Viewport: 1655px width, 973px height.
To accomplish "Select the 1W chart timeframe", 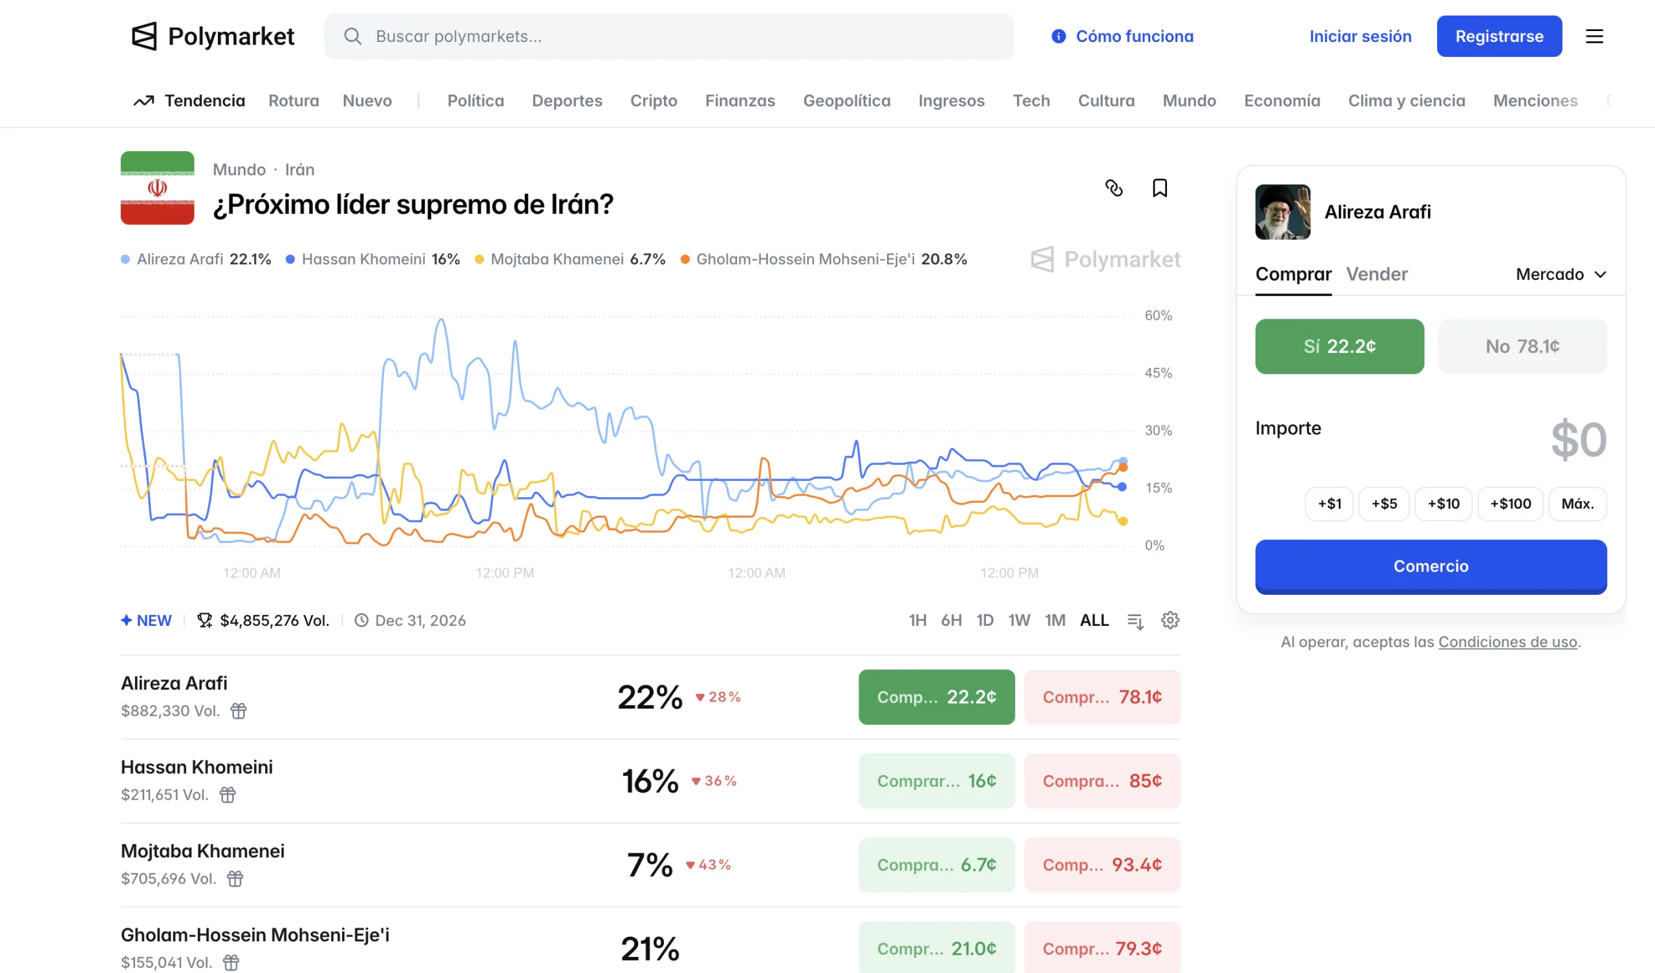I will point(1019,620).
